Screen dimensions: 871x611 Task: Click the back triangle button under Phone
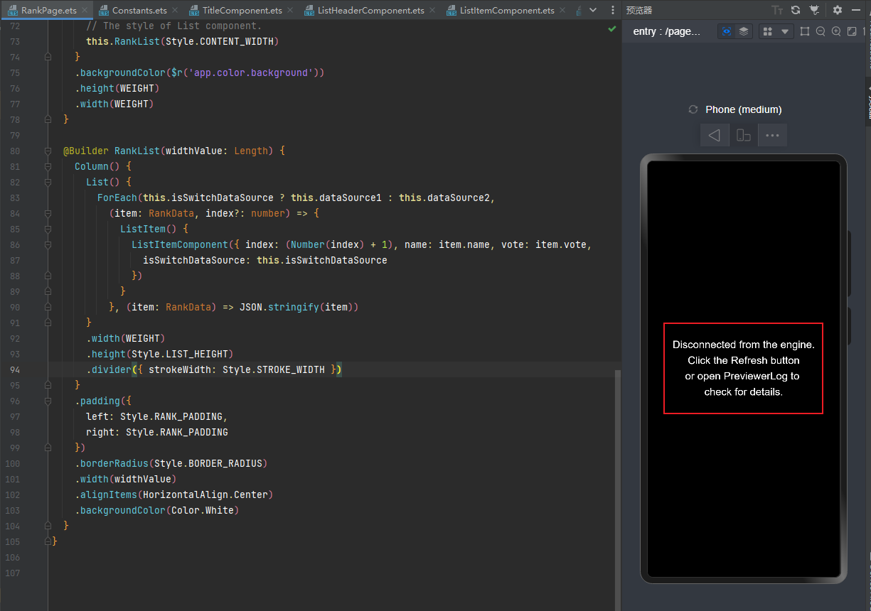click(x=715, y=135)
